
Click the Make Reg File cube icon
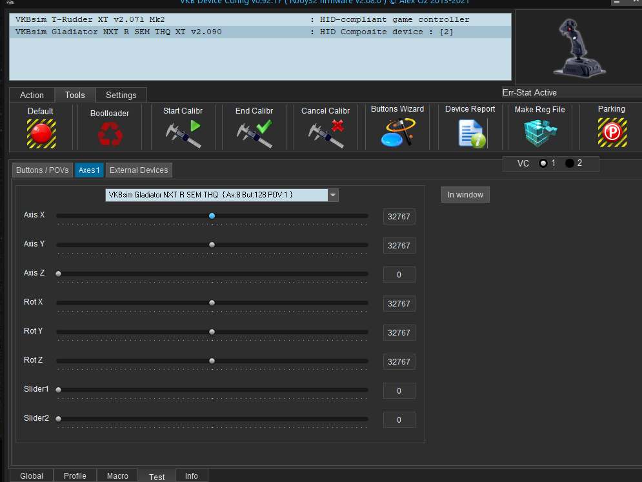[x=540, y=133]
